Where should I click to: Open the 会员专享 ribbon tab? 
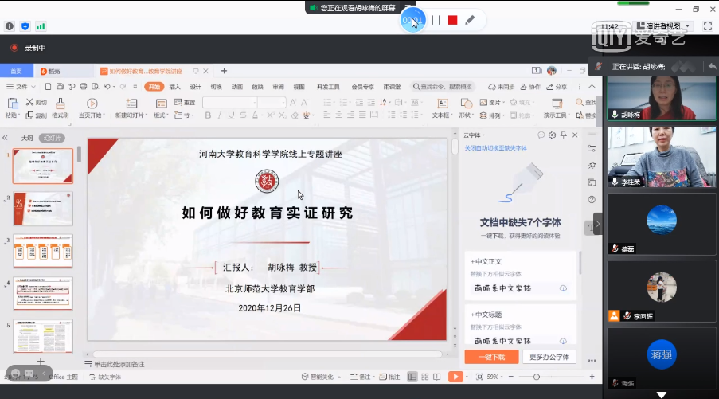point(363,87)
